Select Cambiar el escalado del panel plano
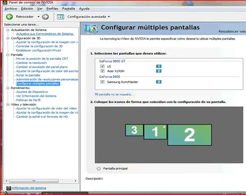 42,67
